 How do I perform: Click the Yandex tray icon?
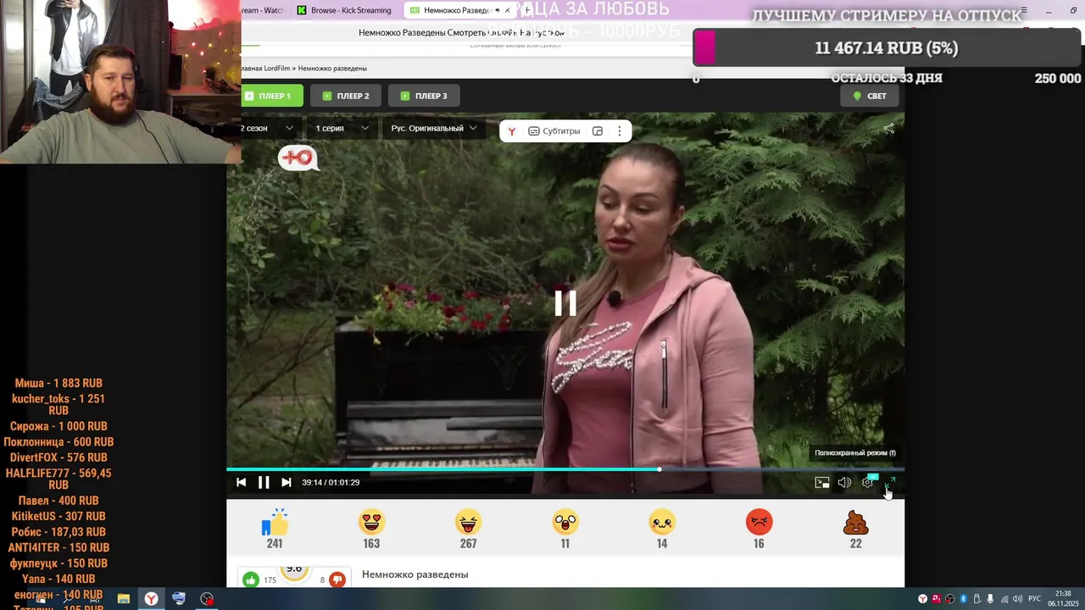[922, 599]
